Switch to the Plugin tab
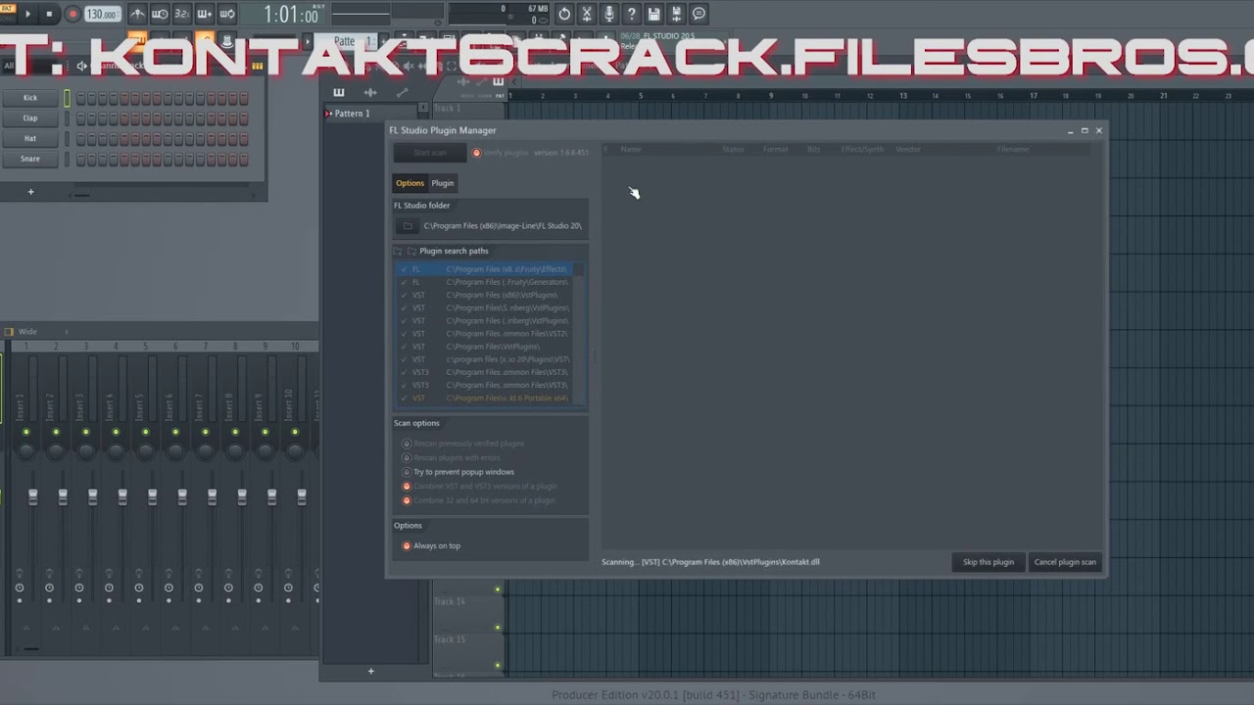This screenshot has width=1254, height=705. pos(443,183)
